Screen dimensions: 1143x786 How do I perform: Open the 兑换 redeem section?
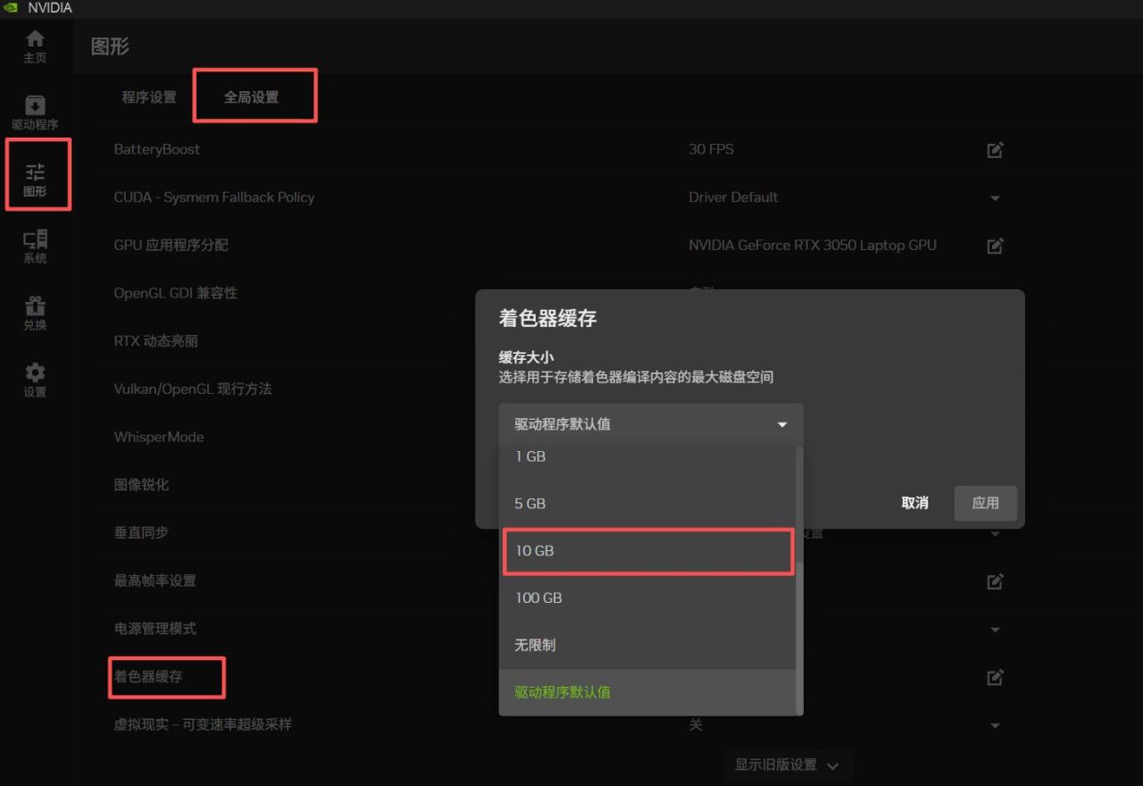35,314
